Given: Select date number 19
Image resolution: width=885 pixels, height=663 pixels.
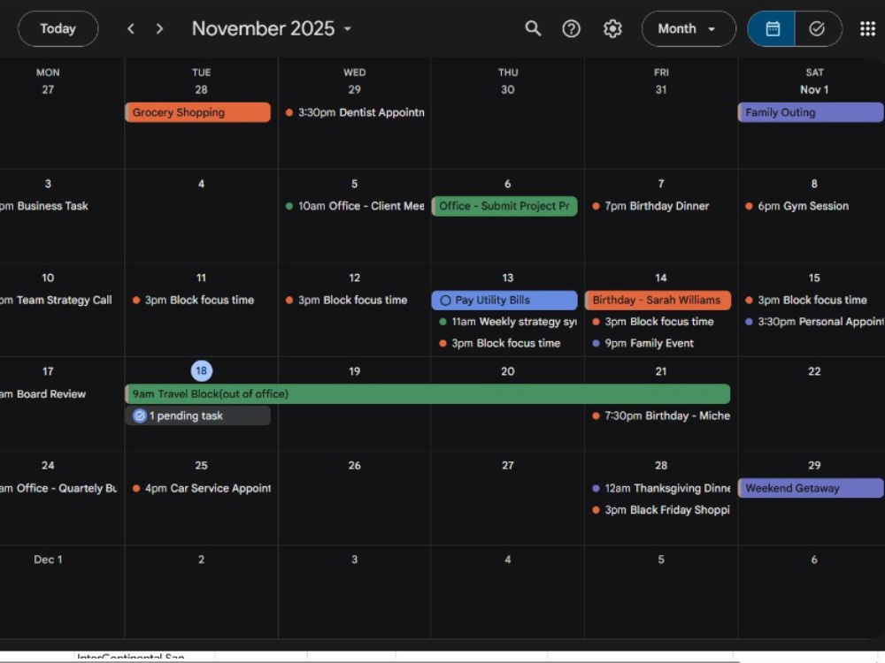Looking at the screenshot, I should [x=355, y=371].
